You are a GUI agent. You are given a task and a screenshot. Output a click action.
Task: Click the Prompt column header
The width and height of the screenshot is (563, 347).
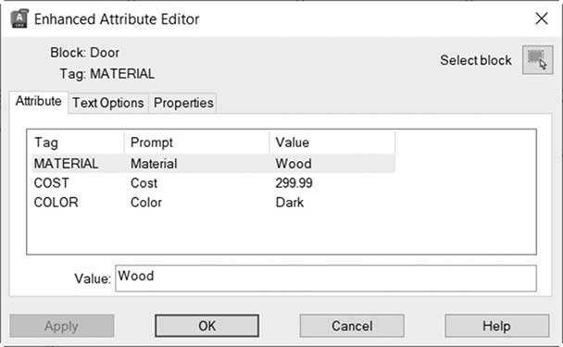[x=196, y=143]
